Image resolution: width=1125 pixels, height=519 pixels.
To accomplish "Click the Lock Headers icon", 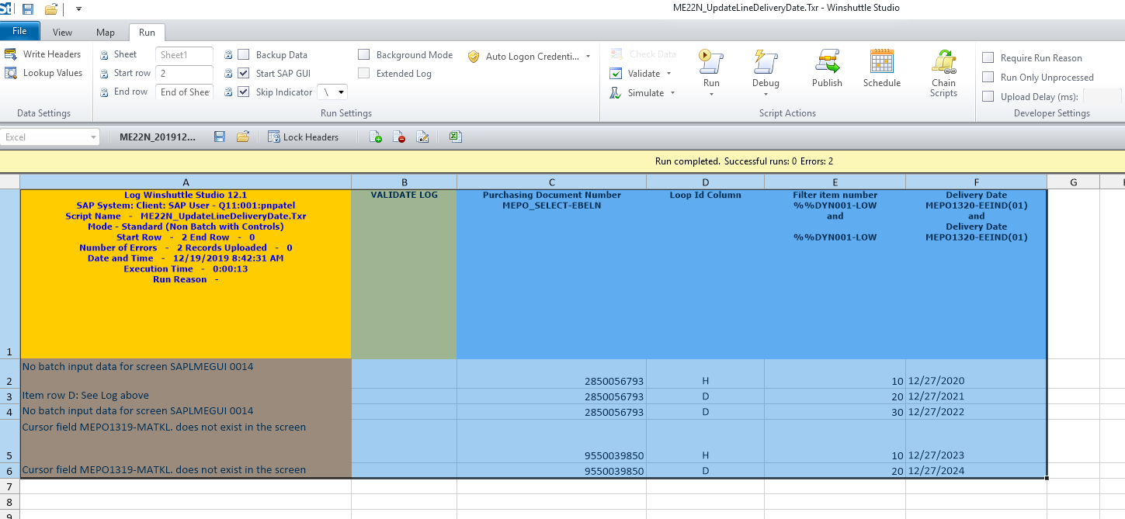I will point(274,137).
